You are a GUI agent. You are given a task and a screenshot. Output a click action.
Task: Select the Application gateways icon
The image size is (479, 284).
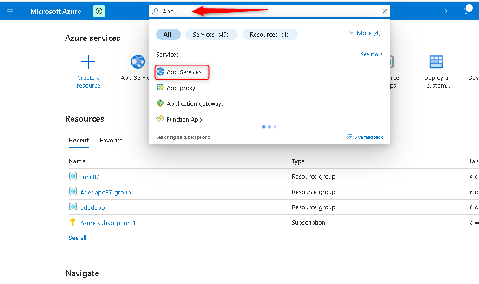[x=160, y=103]
